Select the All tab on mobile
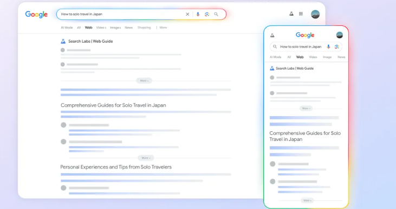 (x=289, y=57)
